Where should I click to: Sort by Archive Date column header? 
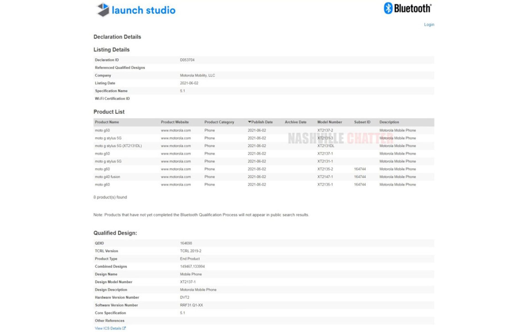point(295,122)
